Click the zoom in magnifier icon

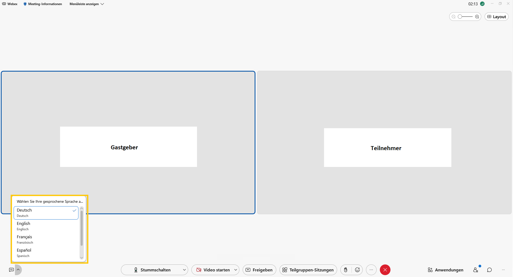pos(477,17)
